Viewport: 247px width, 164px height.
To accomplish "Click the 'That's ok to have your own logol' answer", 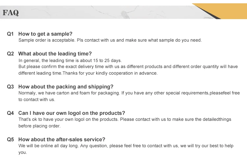I will (125, 119).
